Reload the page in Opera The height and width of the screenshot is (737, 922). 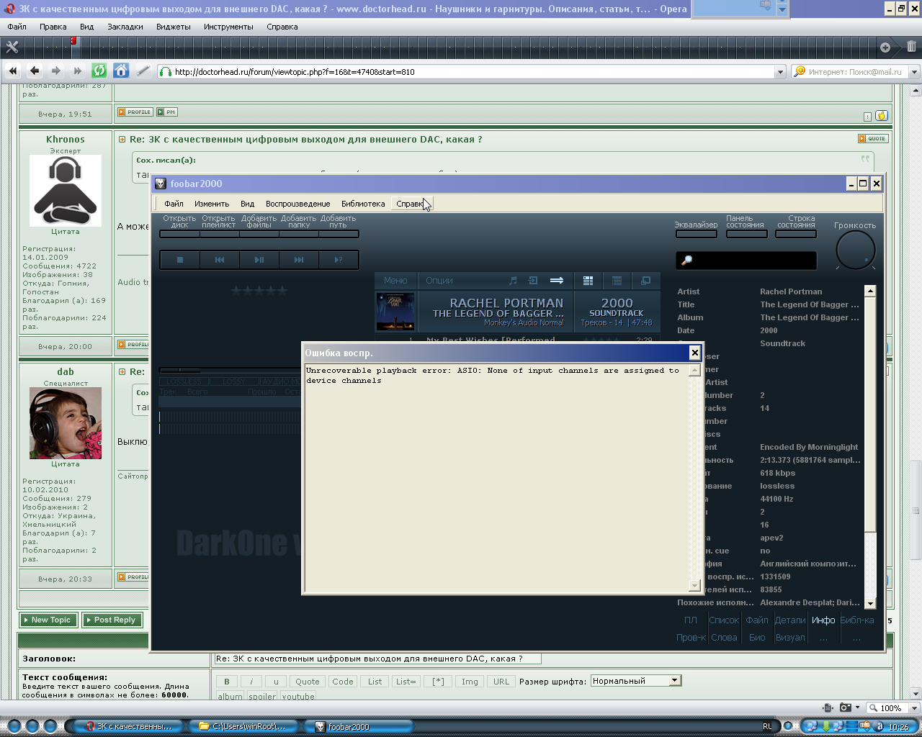click(99, 71)
